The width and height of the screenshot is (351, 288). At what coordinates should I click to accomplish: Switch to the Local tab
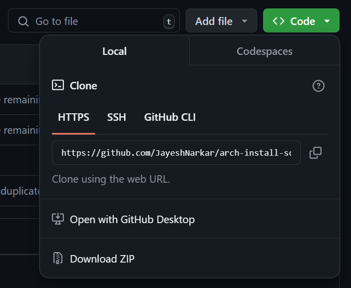click(115, 51)
